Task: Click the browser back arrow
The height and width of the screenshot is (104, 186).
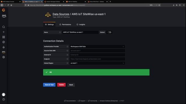Action: [x=2, y=5]
